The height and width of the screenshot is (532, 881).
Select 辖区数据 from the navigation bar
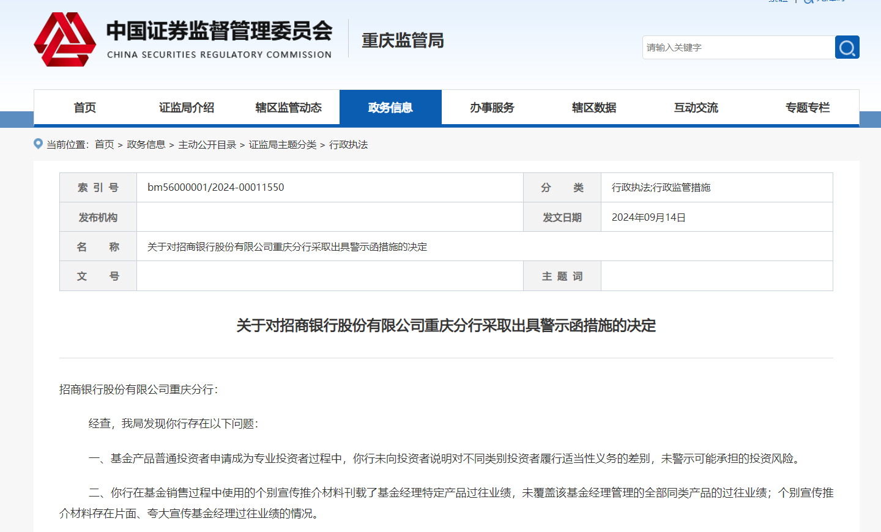(x=593, y=107)
